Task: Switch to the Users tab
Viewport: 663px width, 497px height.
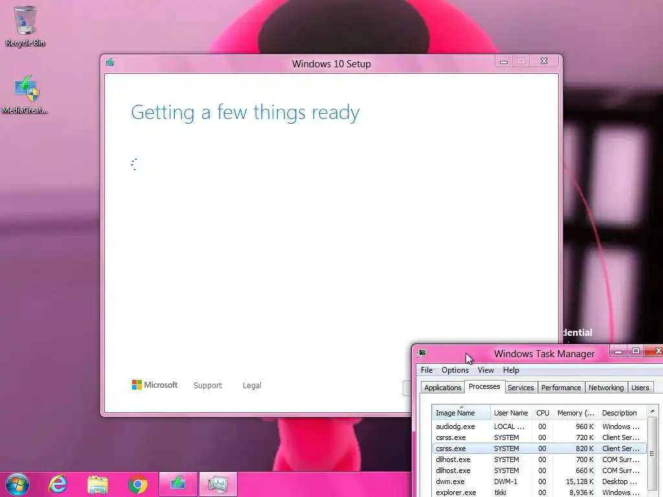Action: tap(640, 388)
